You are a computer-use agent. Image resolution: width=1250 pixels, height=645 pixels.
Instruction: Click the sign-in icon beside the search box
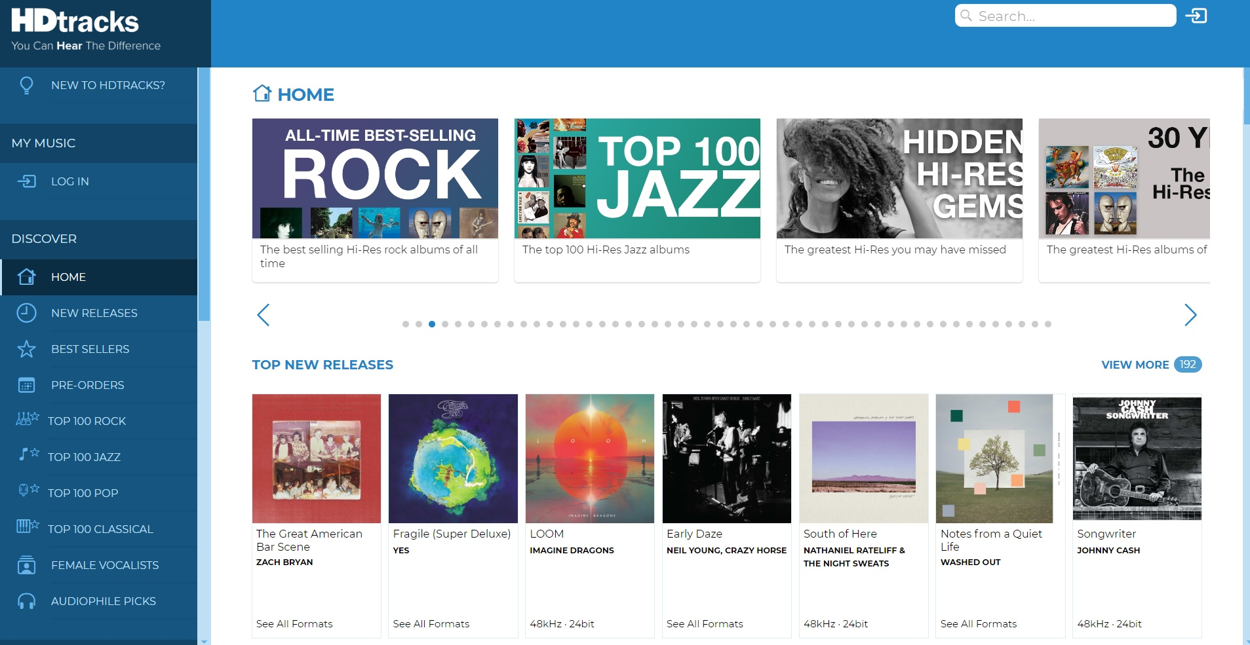1196,16
